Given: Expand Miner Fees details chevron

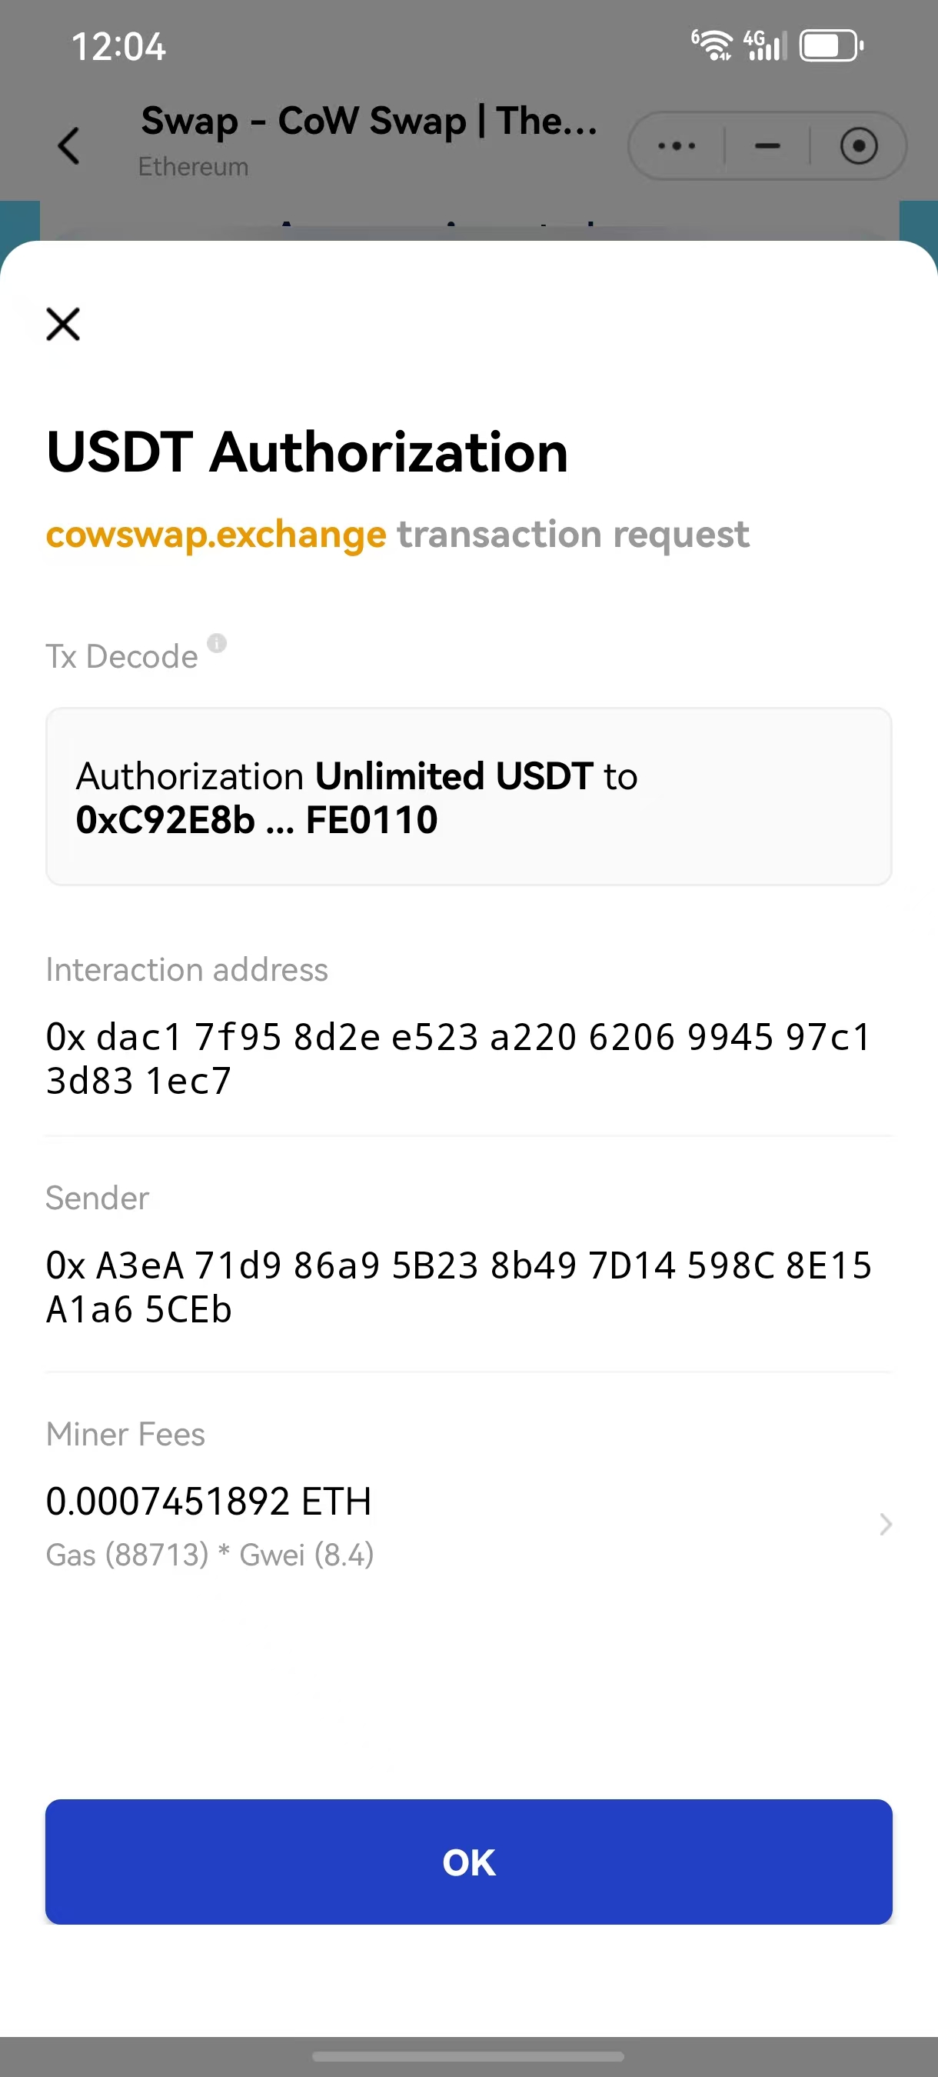Looking at the screenshot, I should point(885,1524).
